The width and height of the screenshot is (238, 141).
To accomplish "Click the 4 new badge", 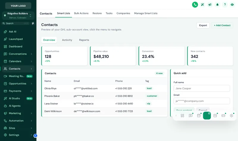I will (159, 73).
